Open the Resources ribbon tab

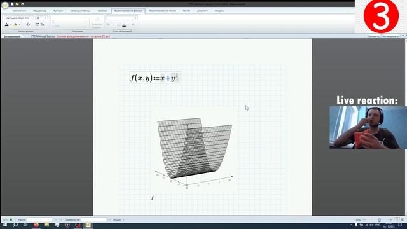[x=219, y=11]
